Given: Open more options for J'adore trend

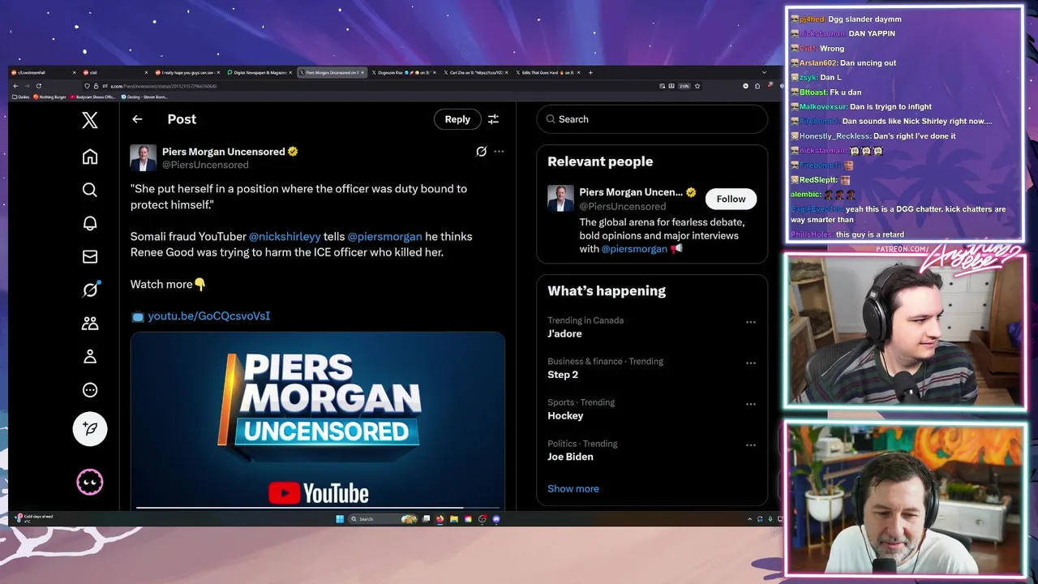Looking at the screenshot, I should tap(751, 322).
